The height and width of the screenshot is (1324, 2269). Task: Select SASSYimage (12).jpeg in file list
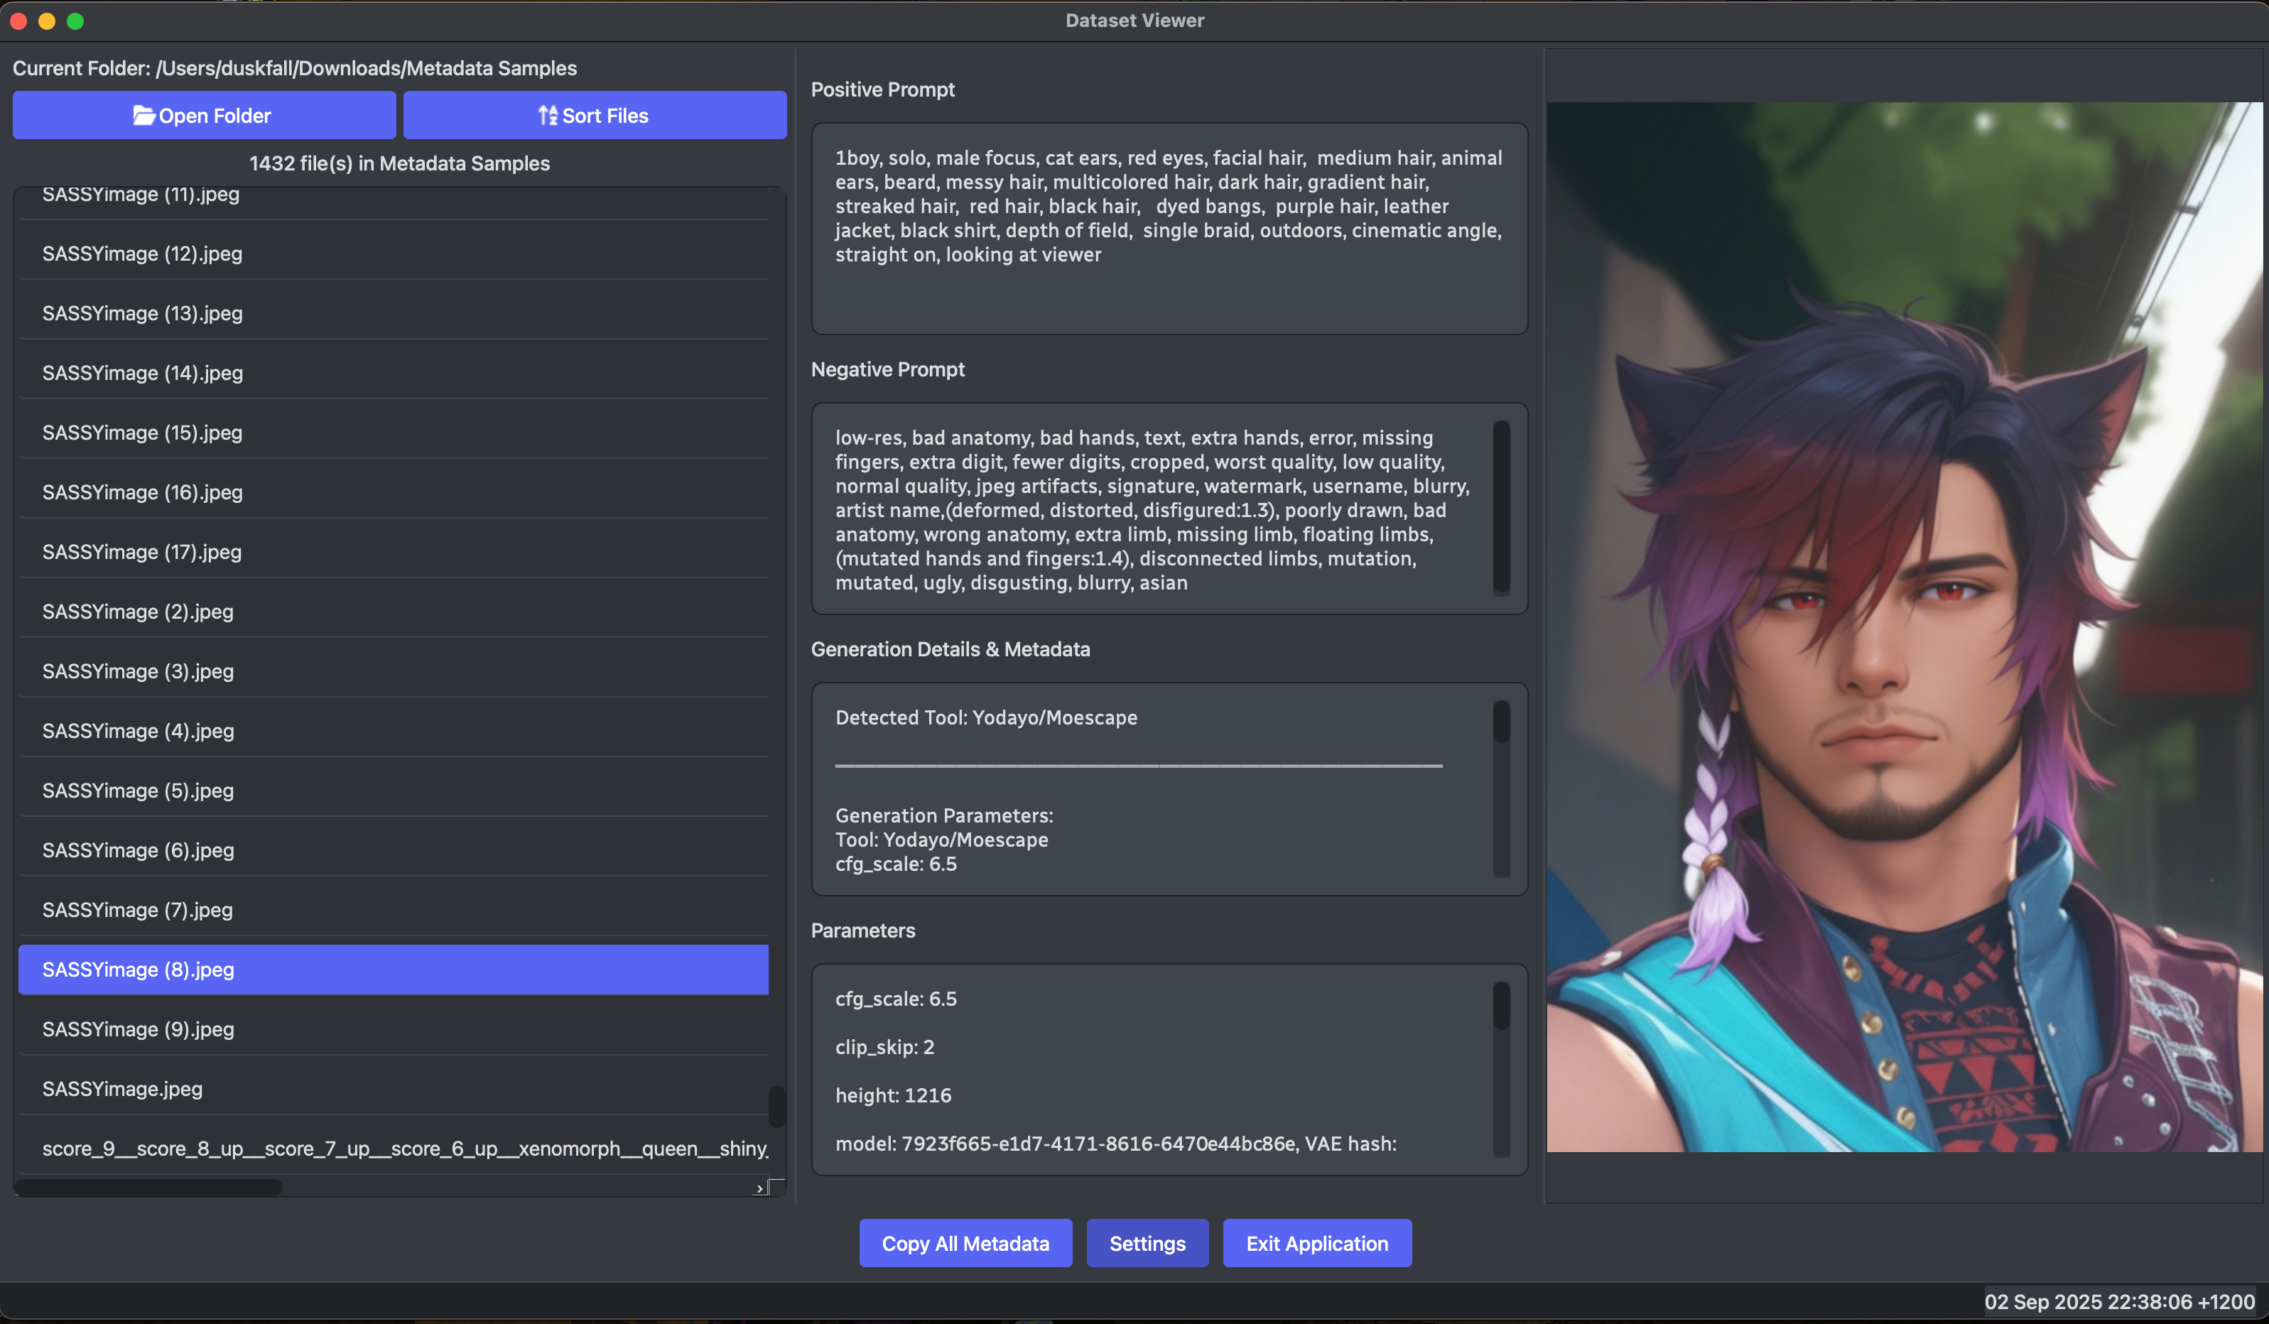click(x=142, y=254)
